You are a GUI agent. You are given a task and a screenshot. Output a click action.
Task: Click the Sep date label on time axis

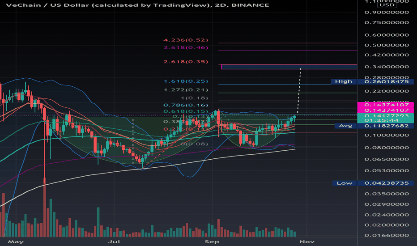(212, 242)
